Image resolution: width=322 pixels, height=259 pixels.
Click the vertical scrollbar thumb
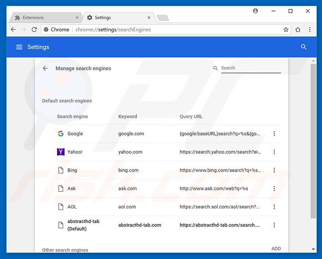pyautogui.click(x=313, y=141)
